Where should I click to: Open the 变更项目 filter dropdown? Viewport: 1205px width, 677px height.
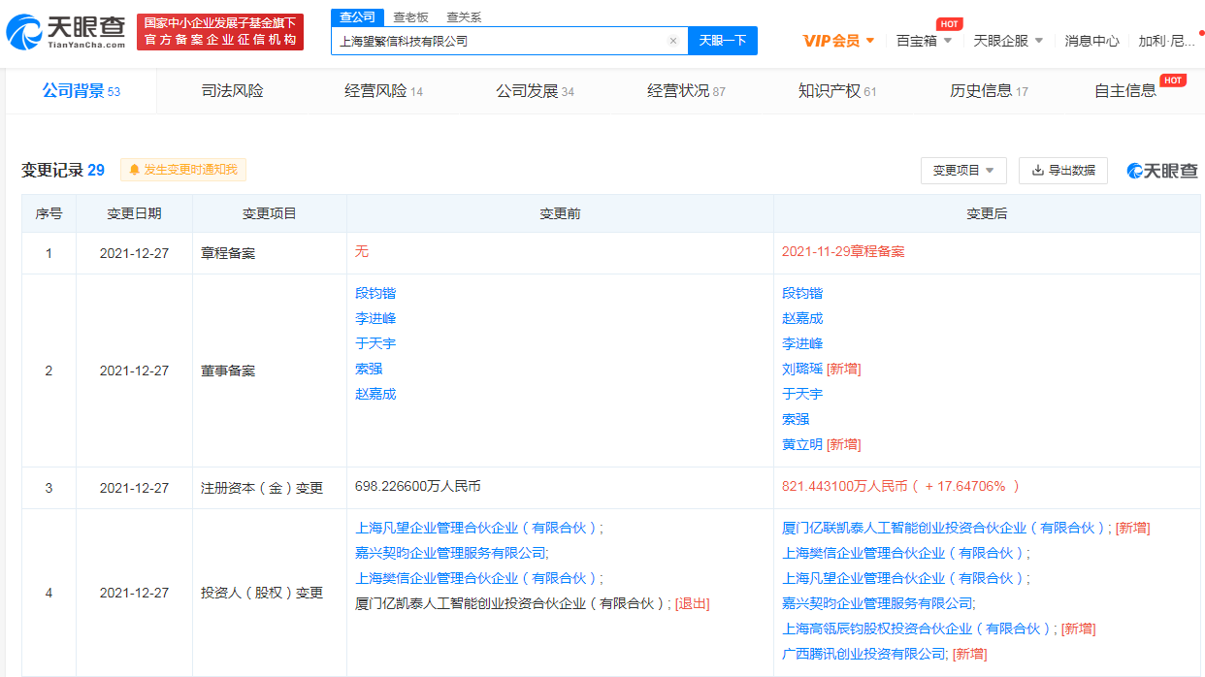pos(962,170)
